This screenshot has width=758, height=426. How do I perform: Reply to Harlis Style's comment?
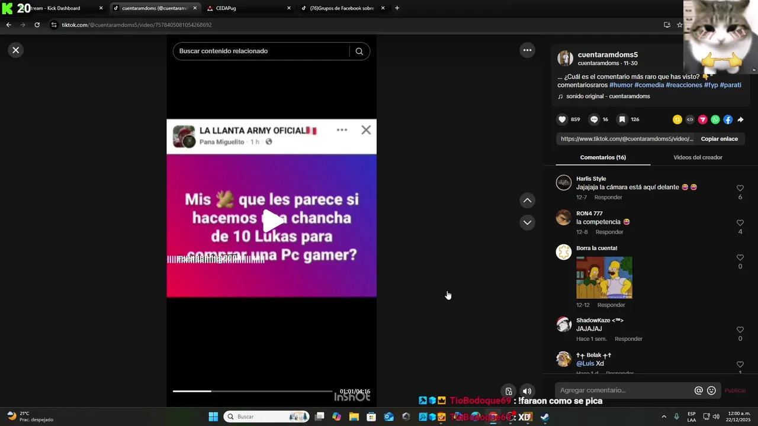tap(608, 198)
